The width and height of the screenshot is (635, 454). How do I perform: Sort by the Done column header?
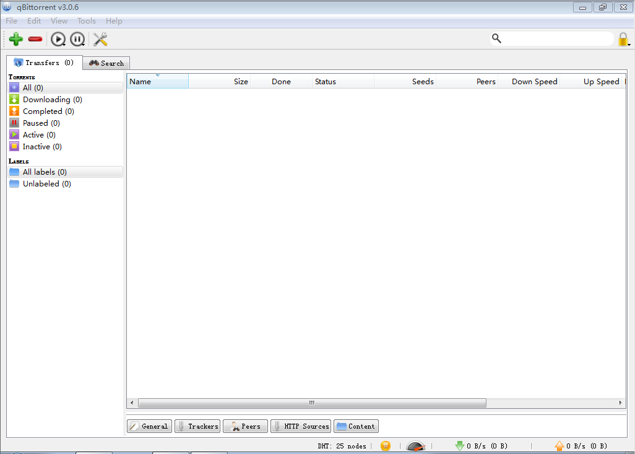point(282,81)
